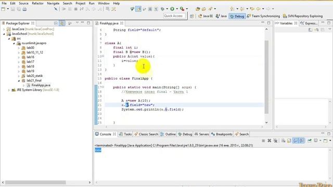Image resolution: width=333 pixels, height=187 pixels.
Task: Click the Pin Console icon
Action: pyautogui.click(x=310, y=141)
